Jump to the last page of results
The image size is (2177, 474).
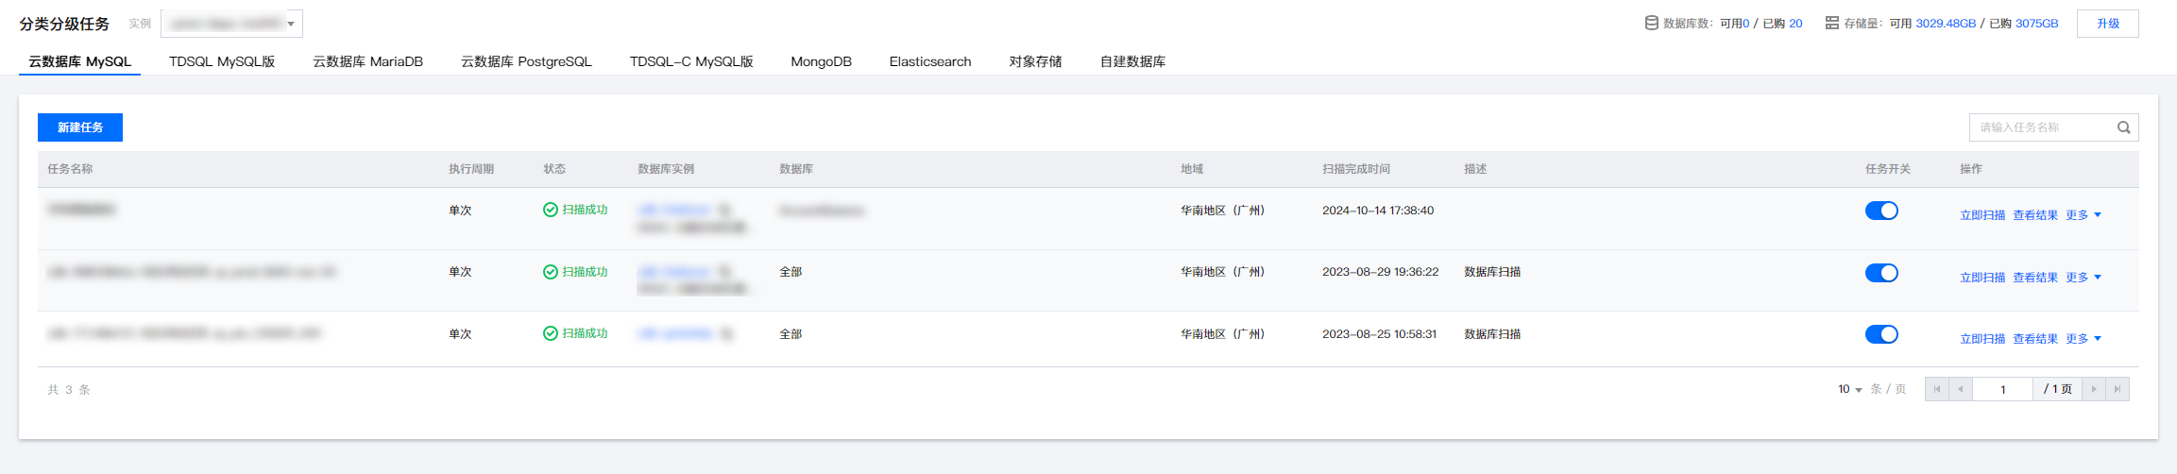pos(2117,389)
